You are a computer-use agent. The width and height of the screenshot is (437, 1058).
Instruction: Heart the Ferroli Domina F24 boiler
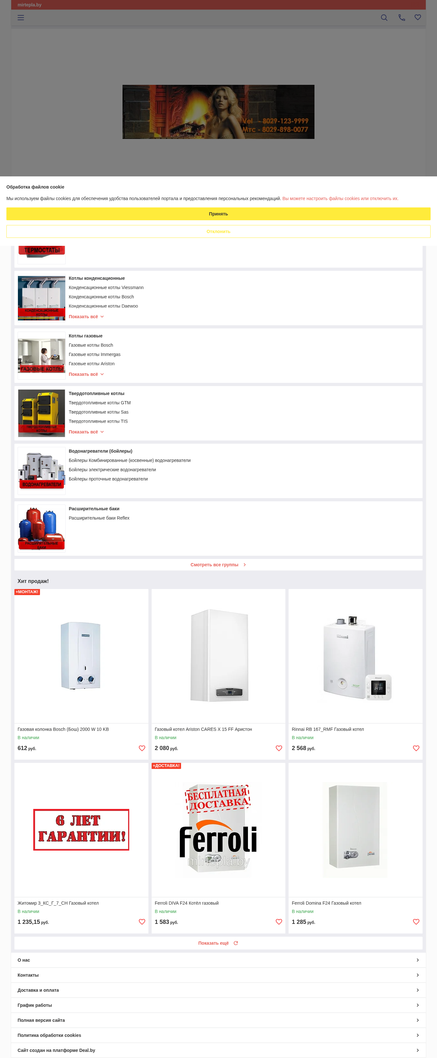(416, 922)
